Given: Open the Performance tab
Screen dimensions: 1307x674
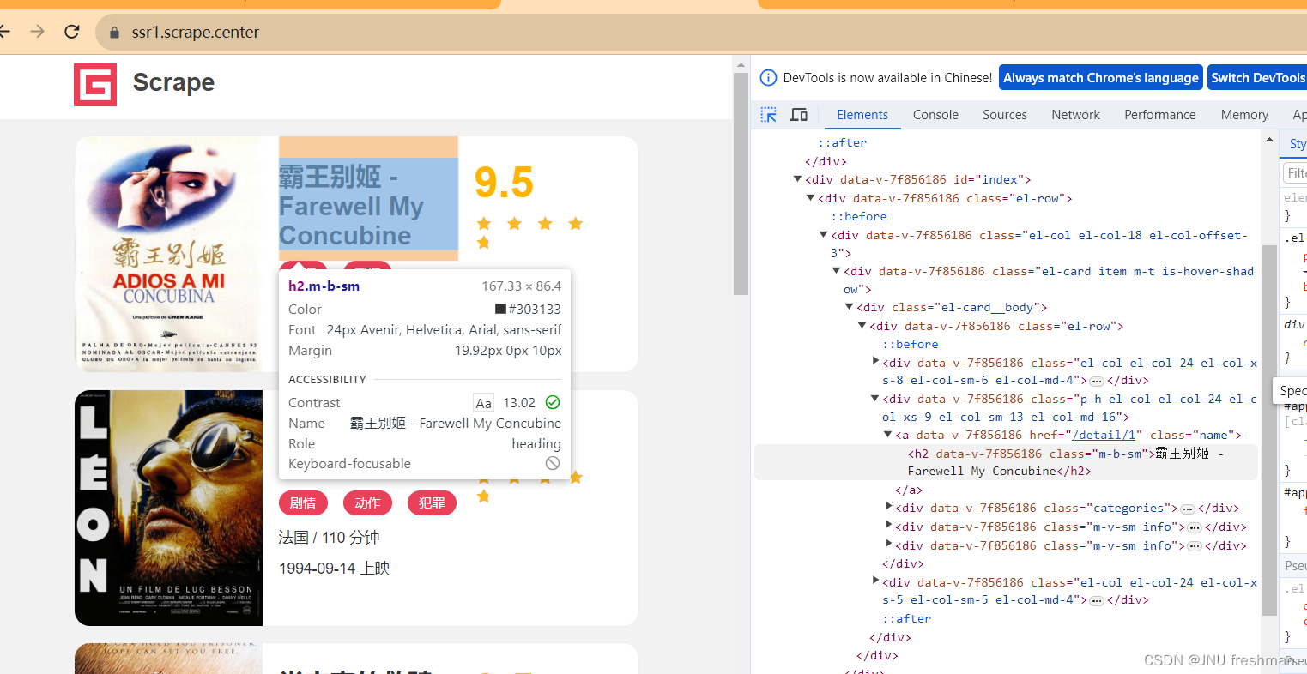Looking at the screenshot, I should click(x=1160, y=115).
